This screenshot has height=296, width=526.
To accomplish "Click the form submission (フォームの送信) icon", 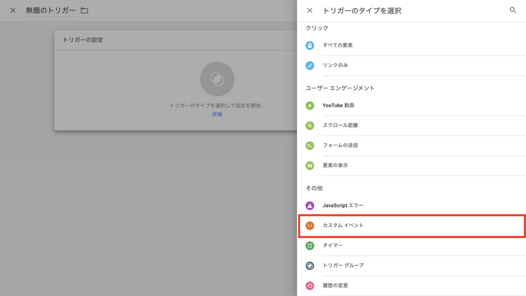I will 310,145.
